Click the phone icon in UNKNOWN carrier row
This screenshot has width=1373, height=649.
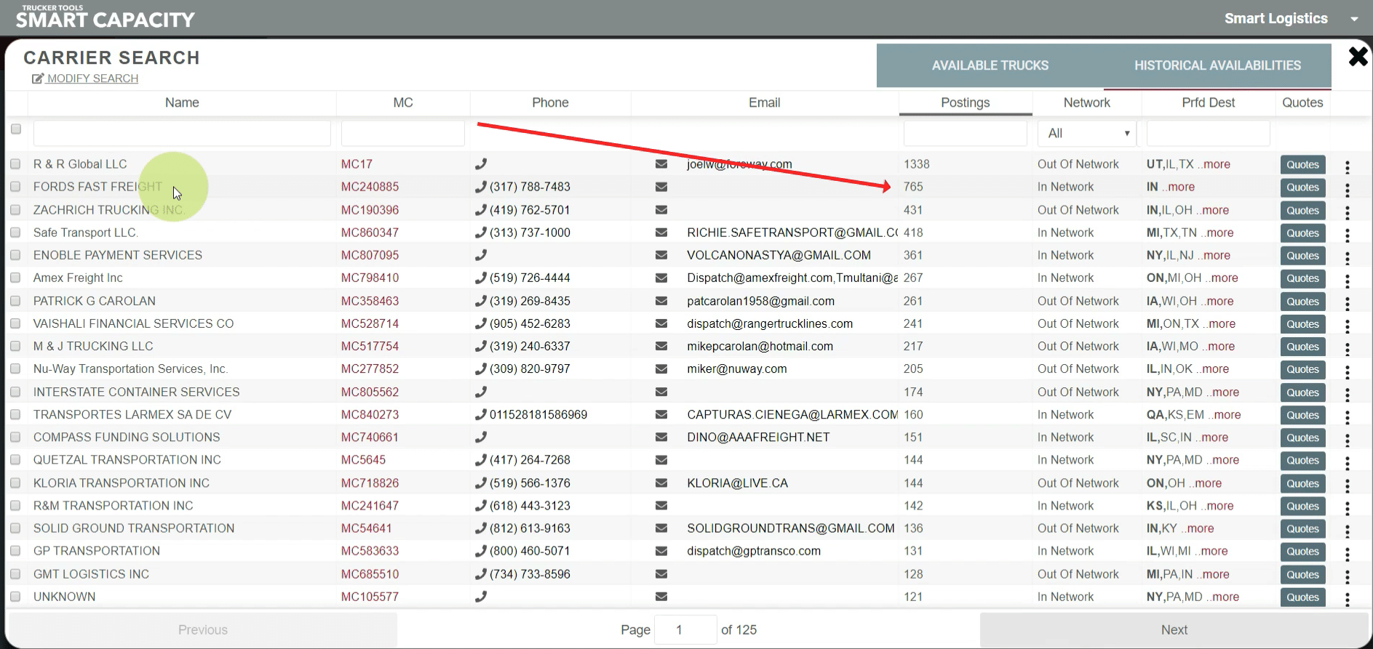click(x=481, y=597)
